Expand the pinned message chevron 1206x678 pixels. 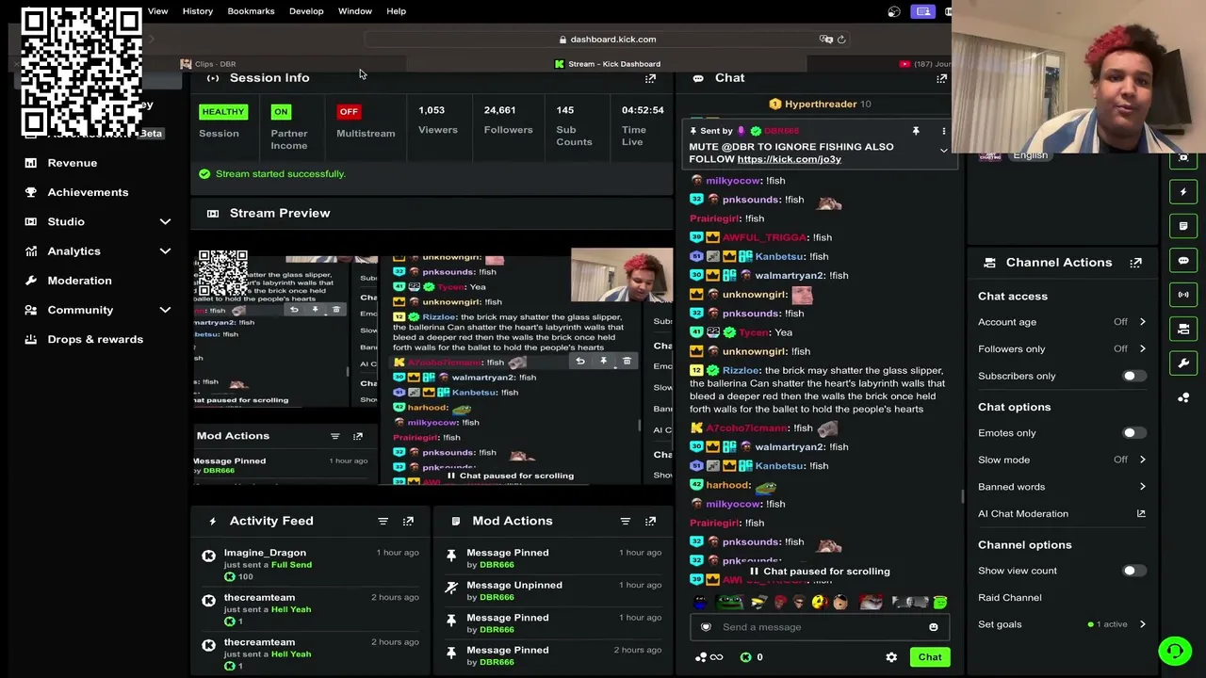tap(943, 151)
